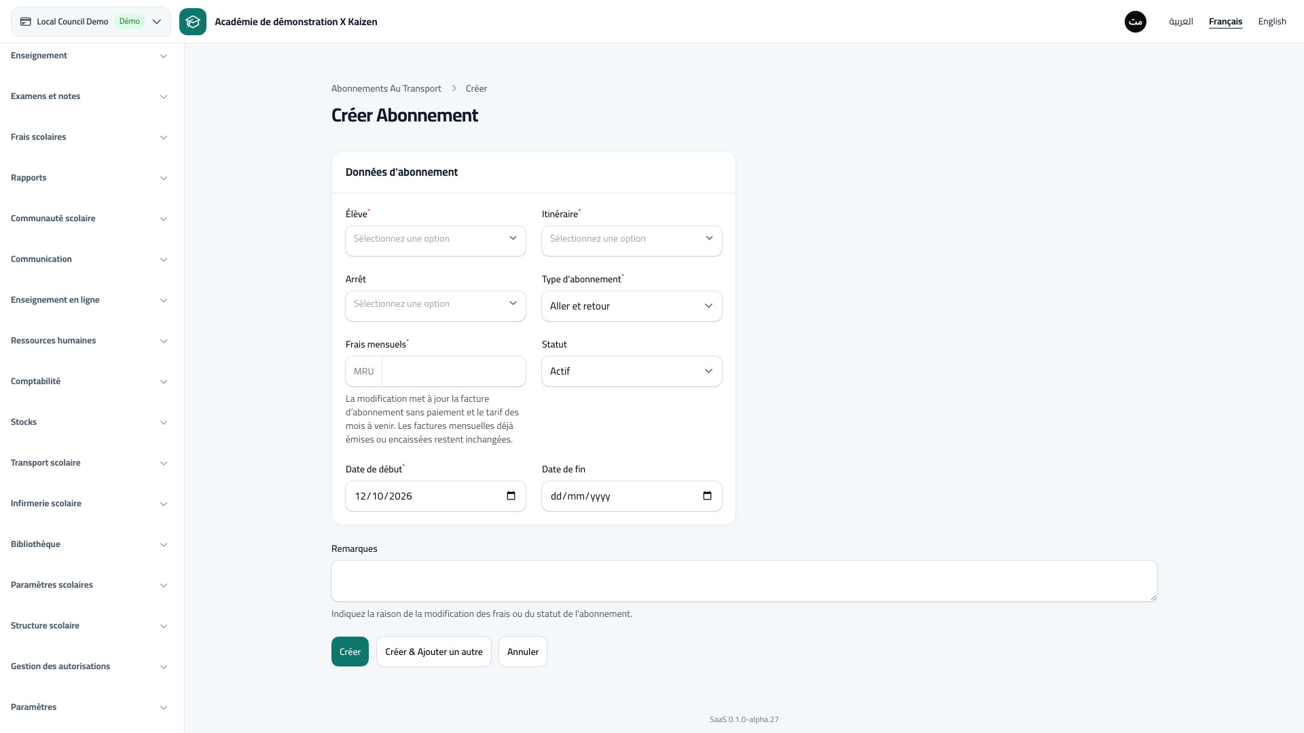
Task: Switch interface language to English
Action: 1272,22
